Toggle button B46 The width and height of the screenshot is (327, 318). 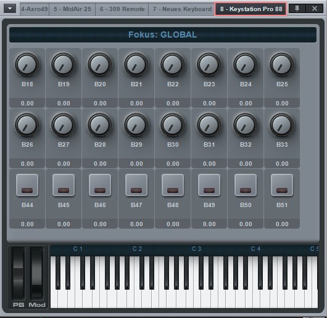click(100, 185)
